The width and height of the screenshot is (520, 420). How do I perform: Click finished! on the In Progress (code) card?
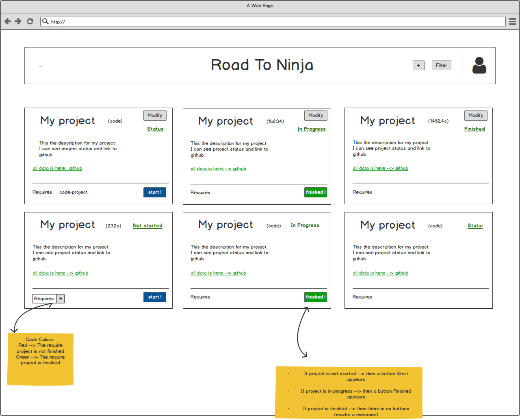(316, 297)
